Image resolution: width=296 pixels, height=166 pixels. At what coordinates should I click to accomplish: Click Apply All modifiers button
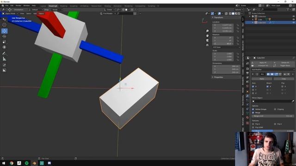point(262,63)
